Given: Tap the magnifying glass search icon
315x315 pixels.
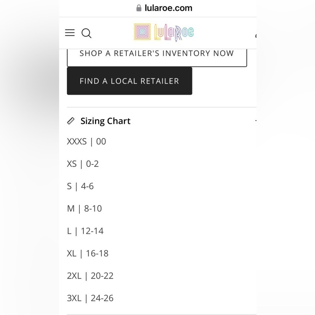Looking at the screenshot, I should click(x=86, y=33).
